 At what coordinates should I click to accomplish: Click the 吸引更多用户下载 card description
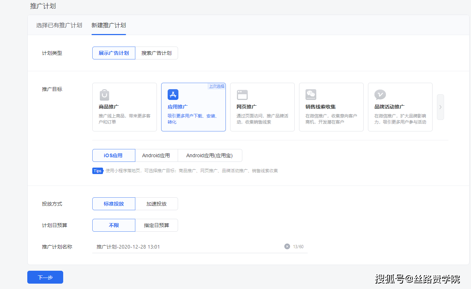tap(193, 119)
